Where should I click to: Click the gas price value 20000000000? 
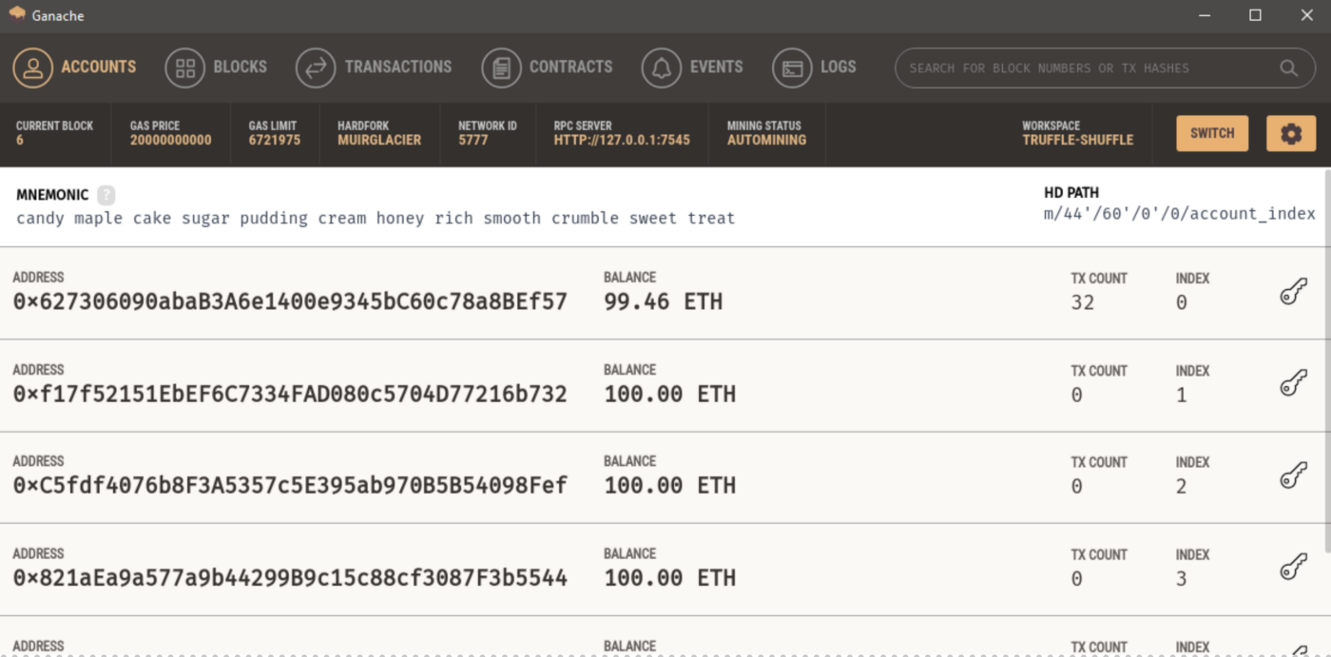[x=171, y=140]
